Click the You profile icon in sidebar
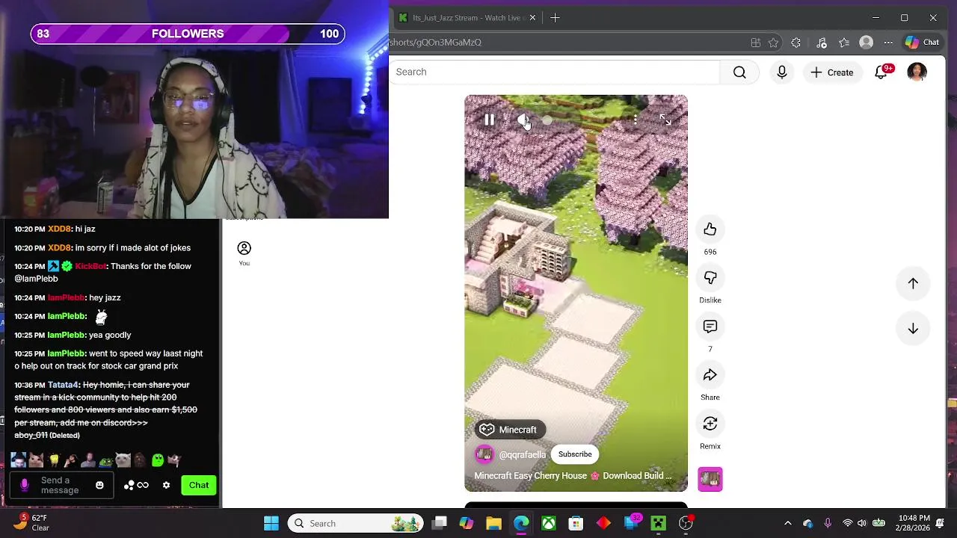This screenshot has height=538, width=957. tap(244, 249)
